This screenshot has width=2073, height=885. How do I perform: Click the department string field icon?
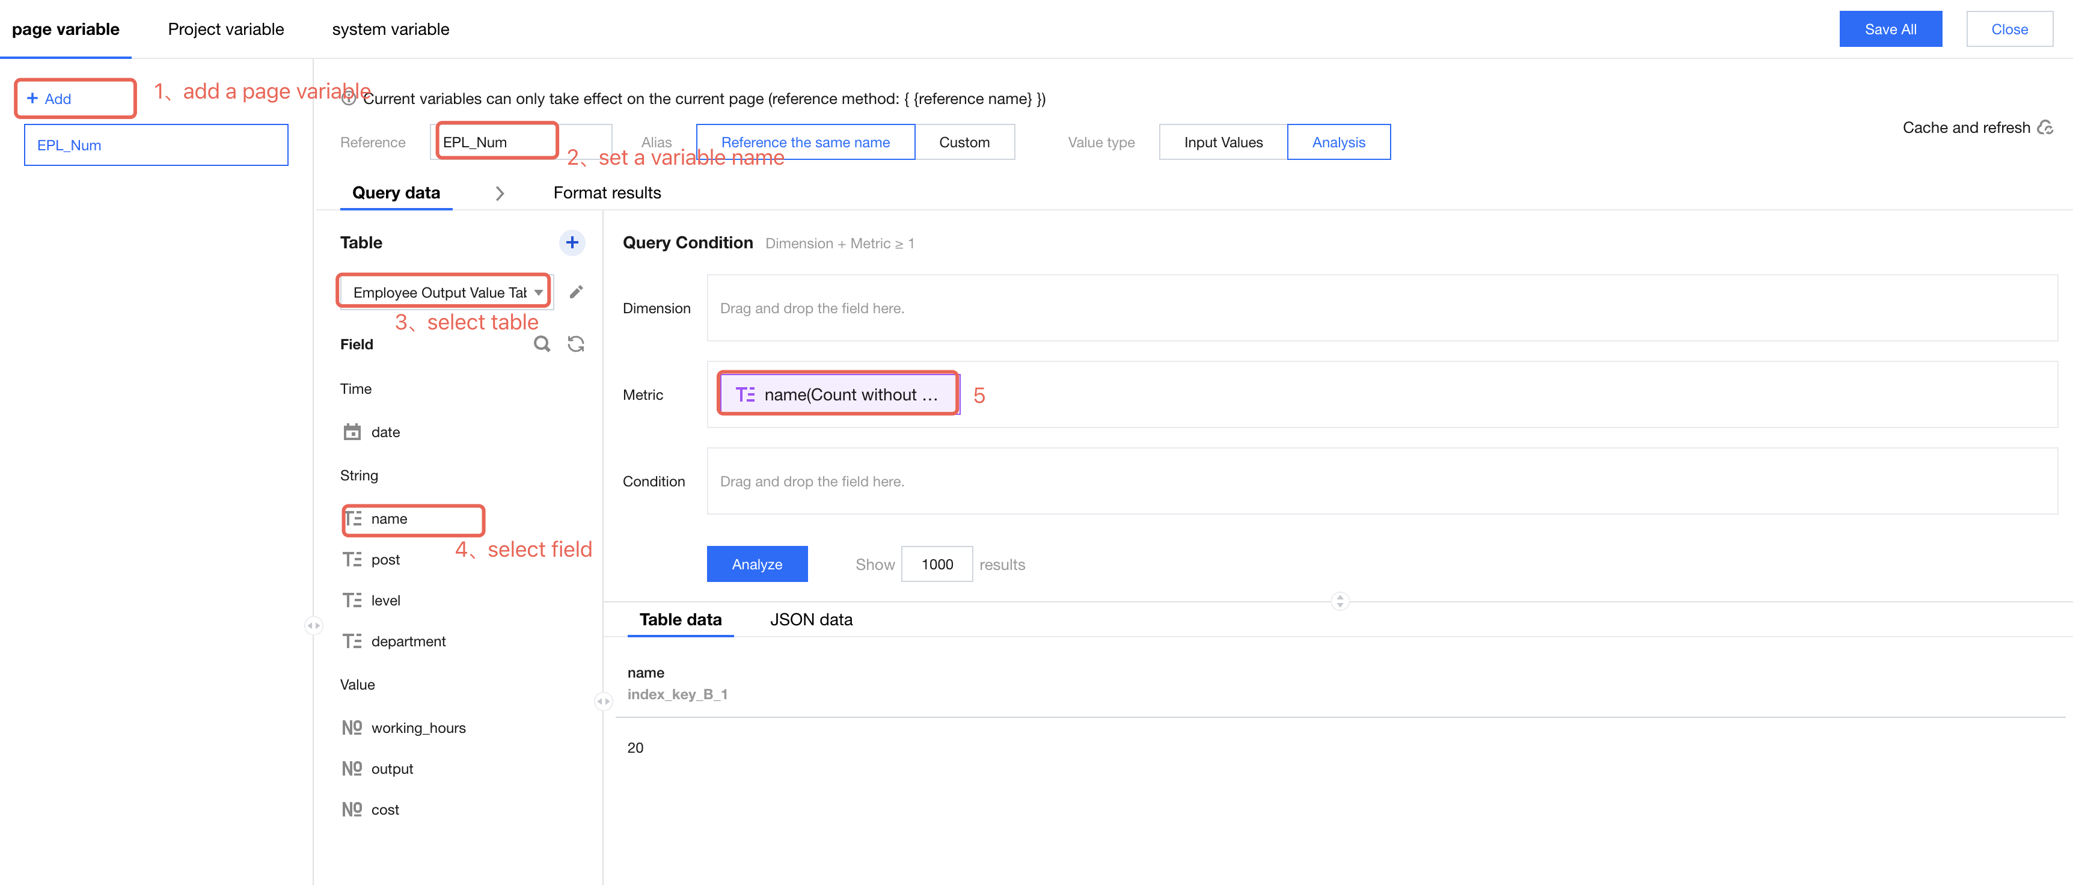(x=352, y=642)
